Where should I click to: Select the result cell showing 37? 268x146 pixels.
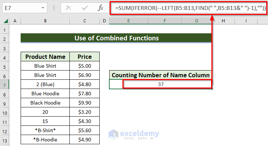click(x=161, y=84)
